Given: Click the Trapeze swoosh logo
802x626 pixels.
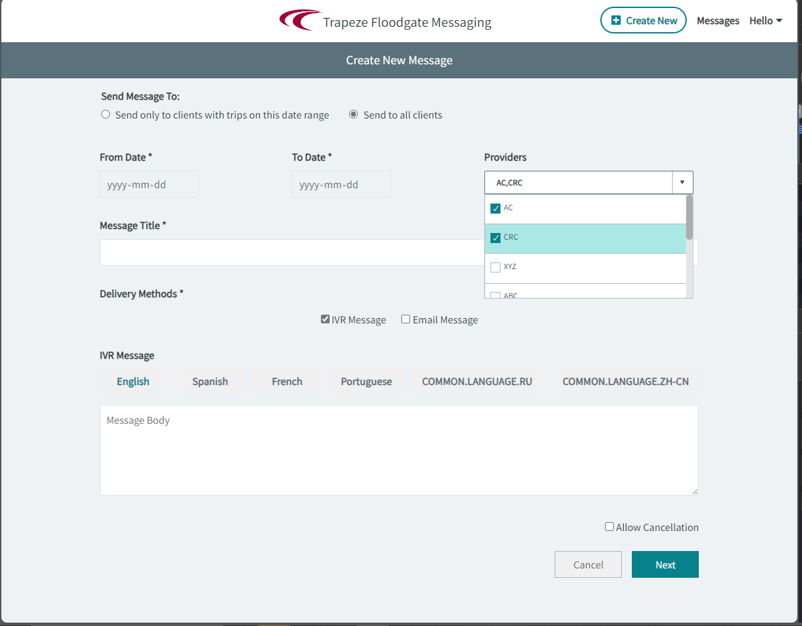Looking at the screenshot, I should (299, 19).
